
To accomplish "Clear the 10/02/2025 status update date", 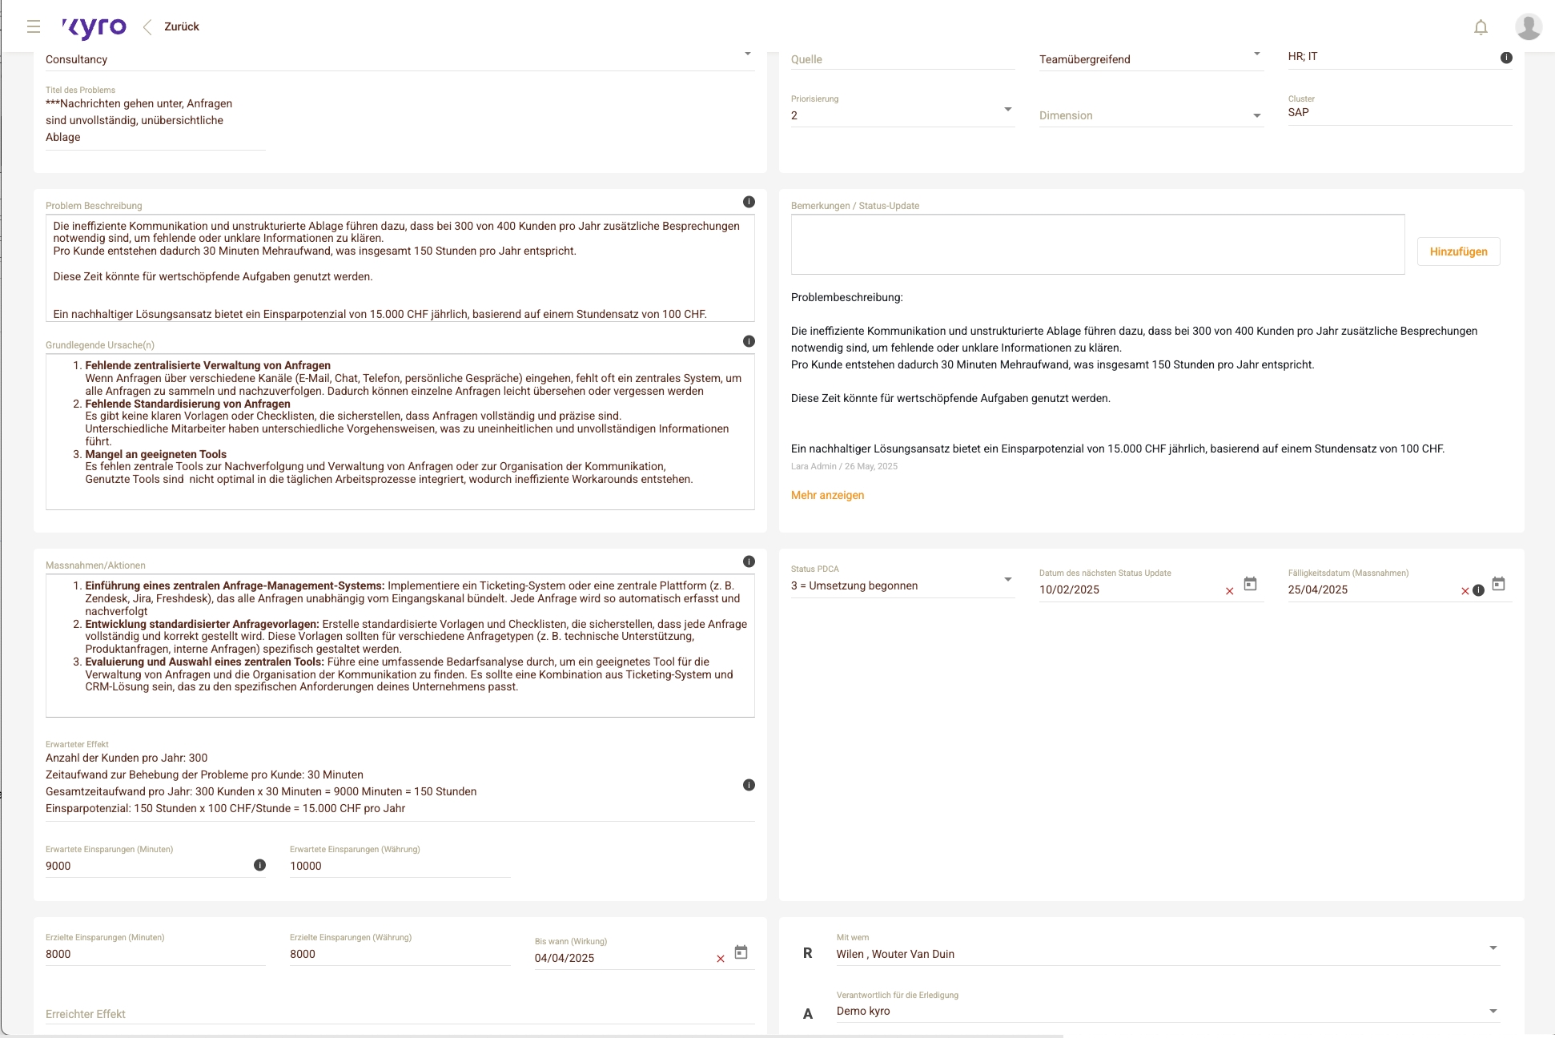I will coord(1229,591).
